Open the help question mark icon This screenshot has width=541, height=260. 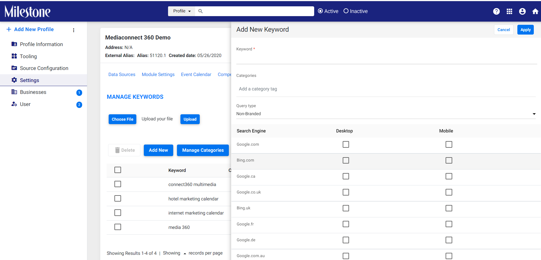496,11
